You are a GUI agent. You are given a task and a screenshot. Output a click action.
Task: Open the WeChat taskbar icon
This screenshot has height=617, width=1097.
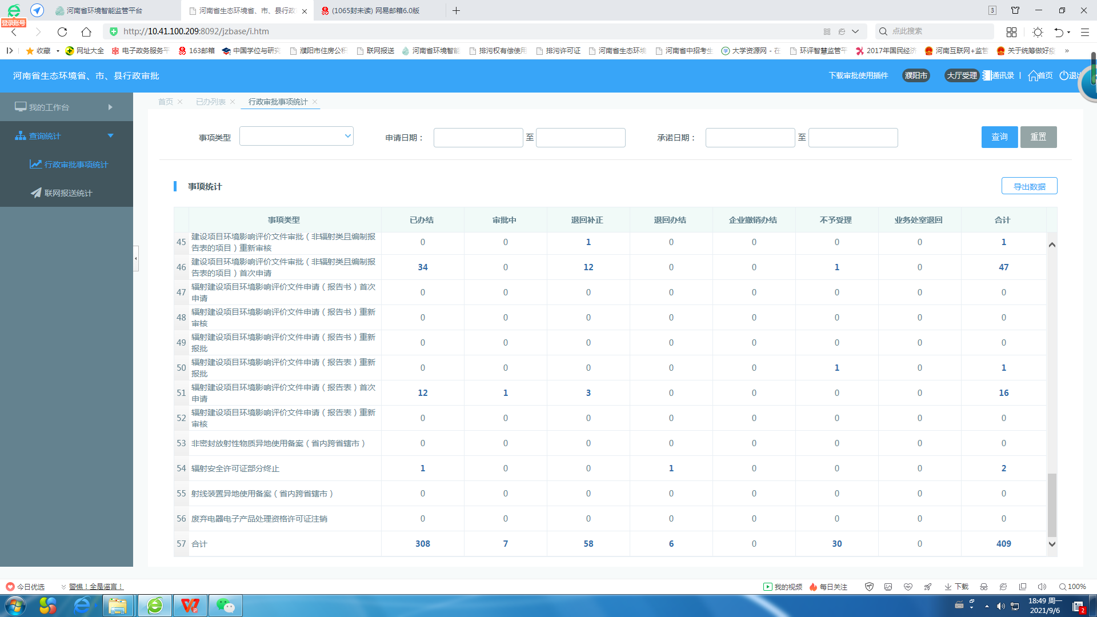pos(226,606)
